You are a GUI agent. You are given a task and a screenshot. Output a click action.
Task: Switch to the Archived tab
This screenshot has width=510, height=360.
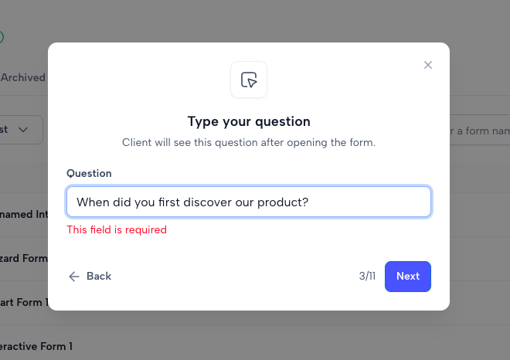(22, 78)
